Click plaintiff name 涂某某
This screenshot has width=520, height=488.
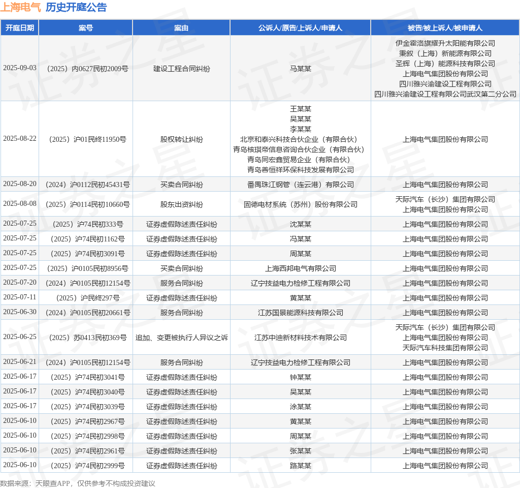coord(301,407)
